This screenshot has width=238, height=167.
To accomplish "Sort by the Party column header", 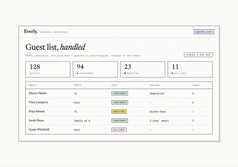I will pyautogui.click(x=78, y=85).
